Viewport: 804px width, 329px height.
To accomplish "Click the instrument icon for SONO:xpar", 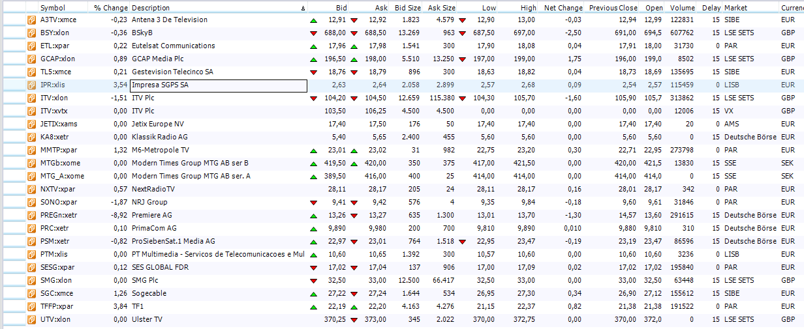I will [31, 202].
